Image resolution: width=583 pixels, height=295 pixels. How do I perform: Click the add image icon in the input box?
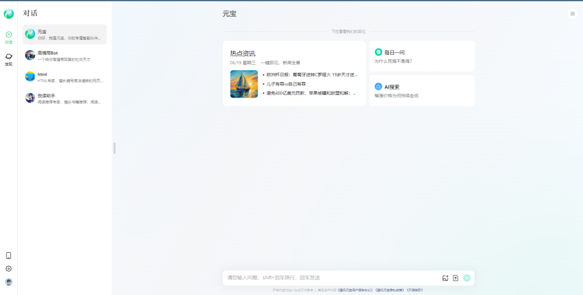pyautogui.click(x=445, y=278)
